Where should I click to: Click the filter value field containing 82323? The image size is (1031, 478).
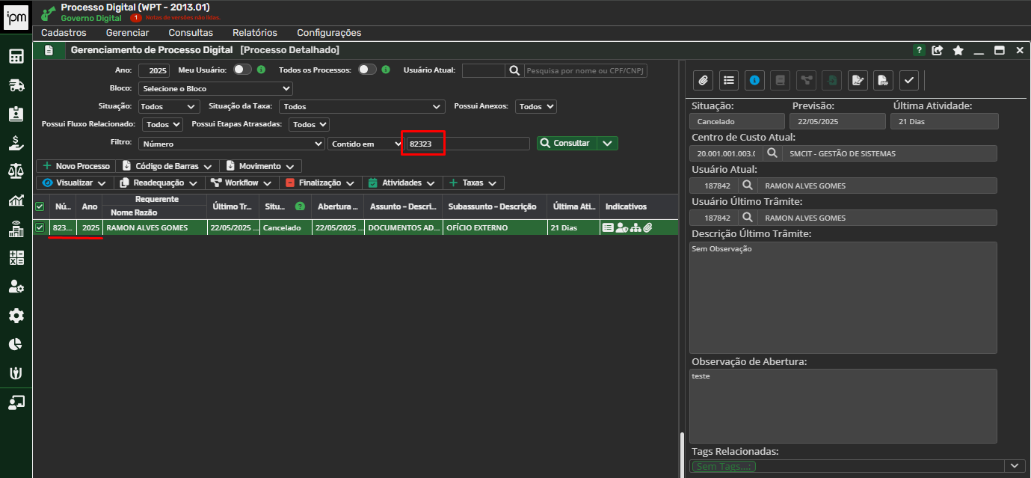pyautogui.click(x=468, y=143)
